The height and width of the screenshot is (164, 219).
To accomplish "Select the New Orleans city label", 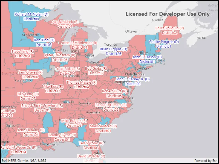I will point(49,145).
